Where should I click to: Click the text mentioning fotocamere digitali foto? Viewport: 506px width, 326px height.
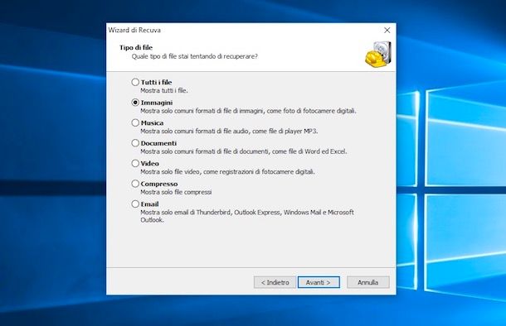click(x=248, y=111)
